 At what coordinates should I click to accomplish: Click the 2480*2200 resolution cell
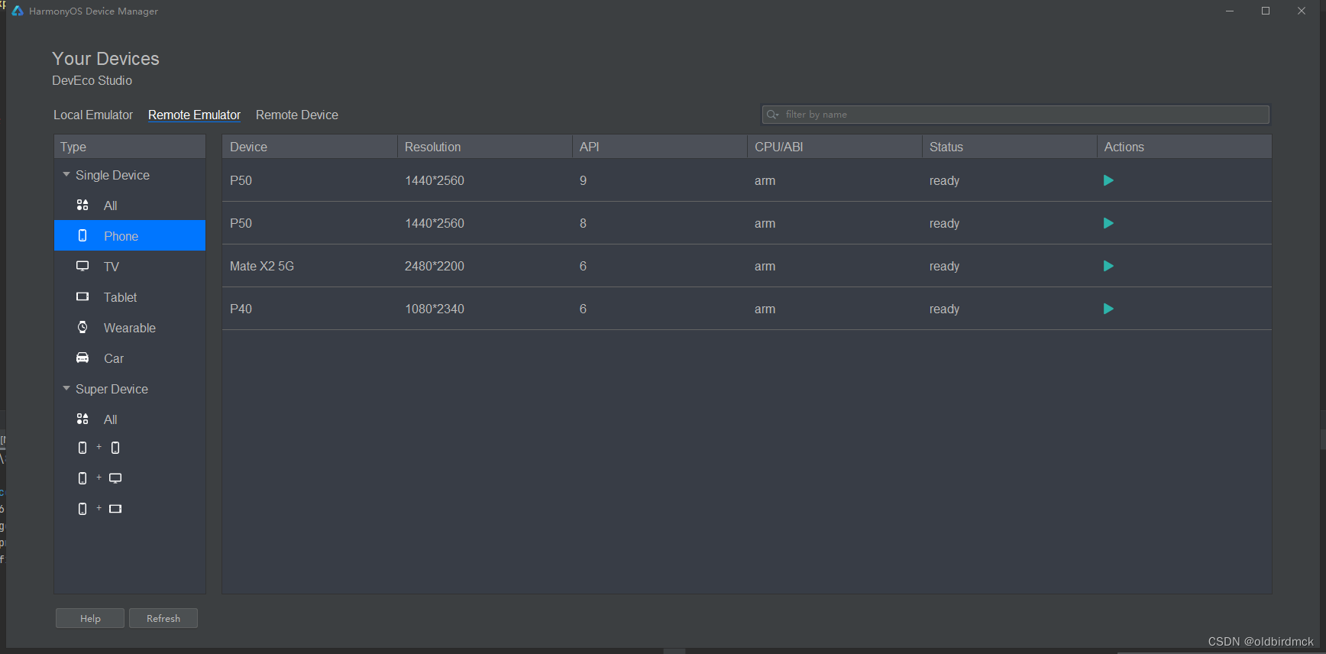click(x=435, y=266)
